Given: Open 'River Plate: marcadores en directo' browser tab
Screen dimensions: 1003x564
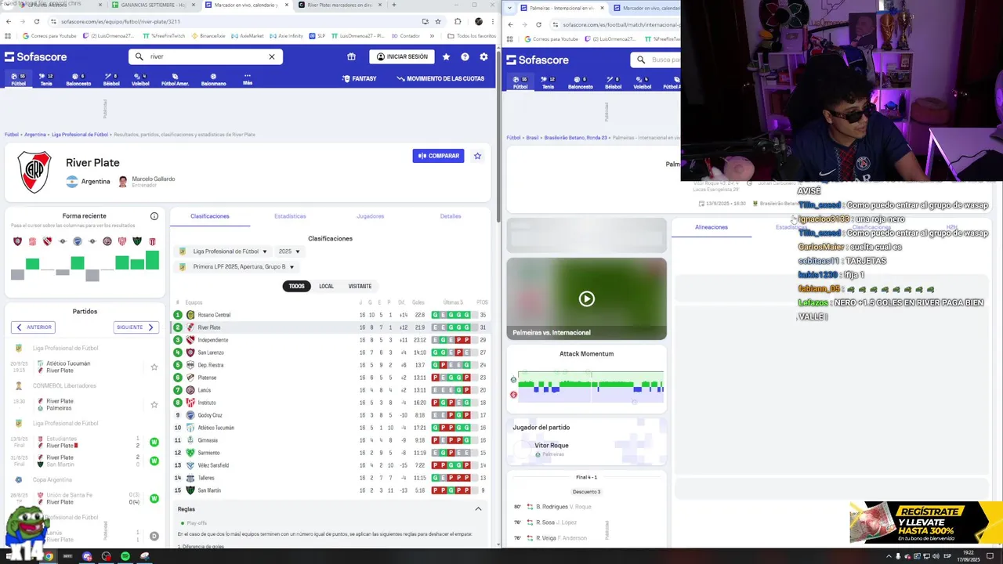Looking at the screenshot, I should coord(339,5).
